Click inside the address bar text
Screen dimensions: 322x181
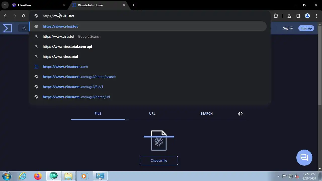pyautogui.click(x=58, y=16)
